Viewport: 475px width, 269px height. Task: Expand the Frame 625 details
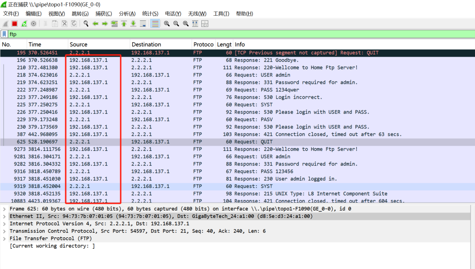[x=4, y=209]
